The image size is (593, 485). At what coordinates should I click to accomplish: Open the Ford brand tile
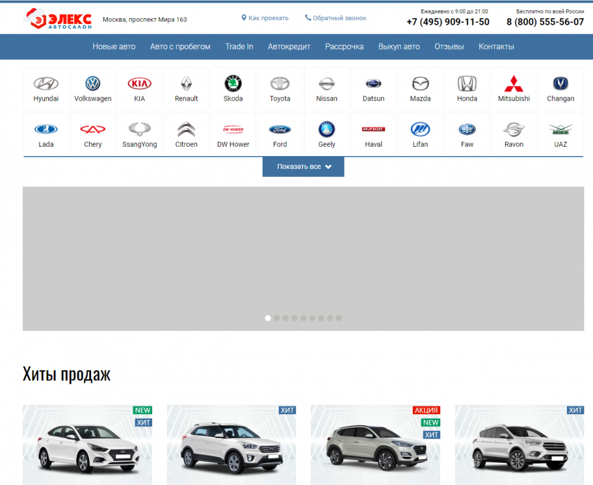[x=280, y=134]
